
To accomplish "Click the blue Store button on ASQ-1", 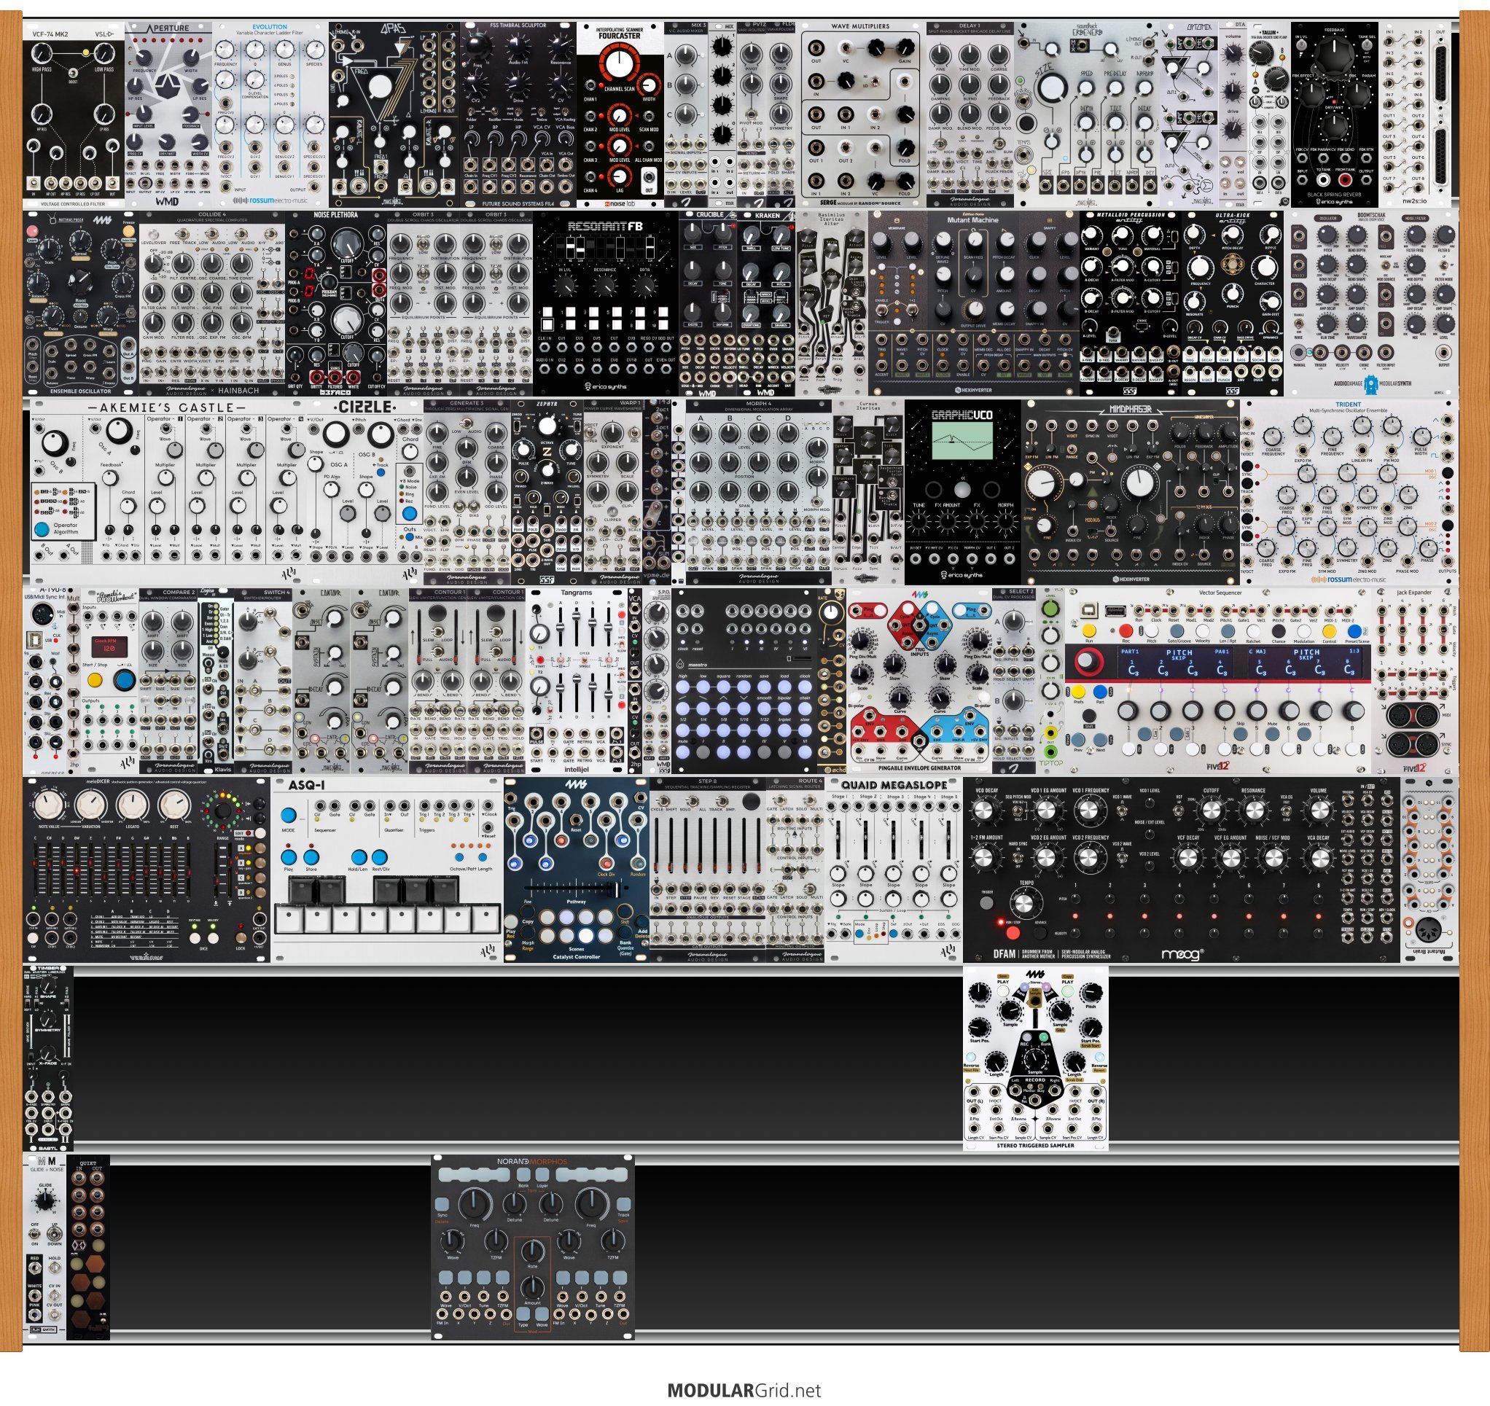I will pyautogui.click(x=311, y=856).
